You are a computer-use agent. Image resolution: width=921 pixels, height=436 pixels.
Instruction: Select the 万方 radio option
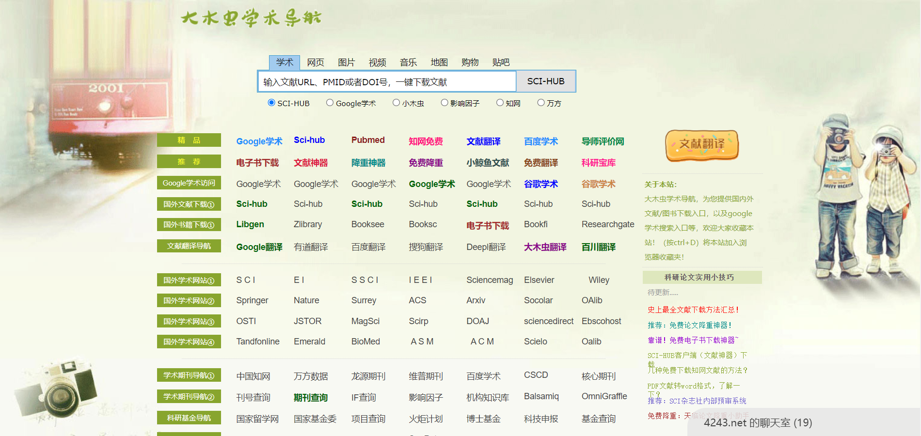coord(541,103)
